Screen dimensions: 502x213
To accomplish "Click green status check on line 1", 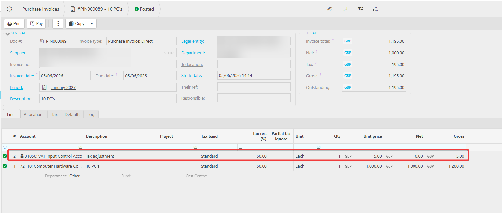I will (x=5, y=166).
